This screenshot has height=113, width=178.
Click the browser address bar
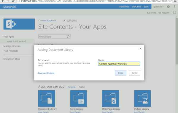[93, 1]
